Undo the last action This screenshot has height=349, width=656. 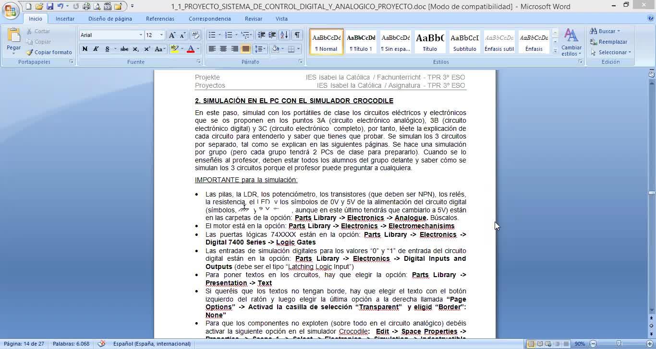(x=60, y=7)
